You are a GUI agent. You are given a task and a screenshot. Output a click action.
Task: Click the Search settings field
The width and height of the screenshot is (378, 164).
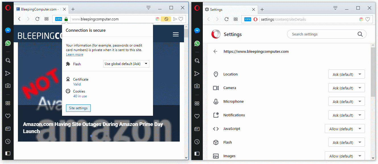(327, 34)
